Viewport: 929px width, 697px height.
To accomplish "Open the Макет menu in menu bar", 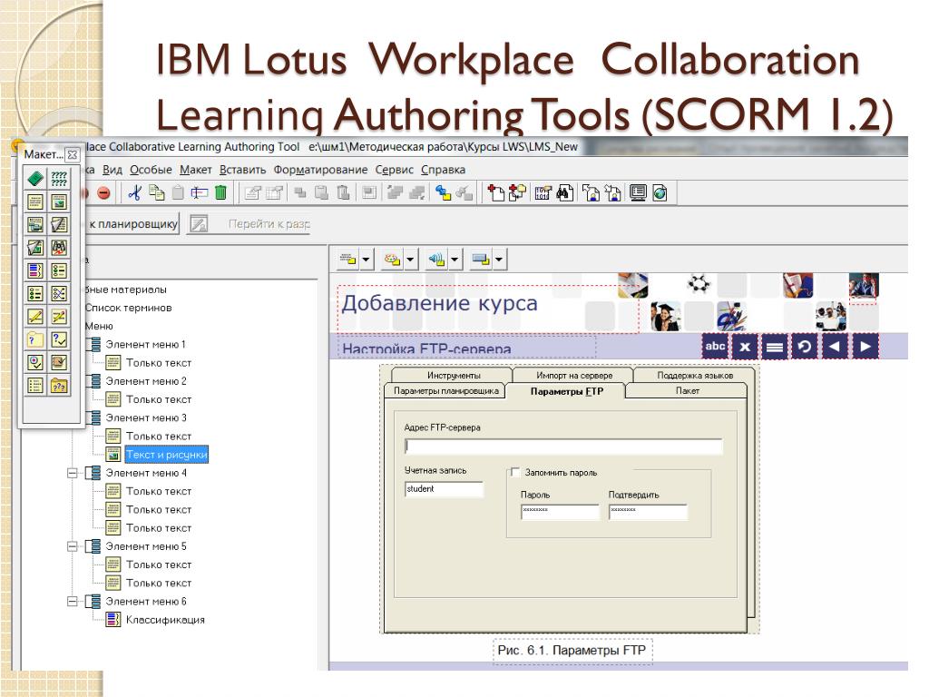I will pyautogui.click(x=196, y=170).
